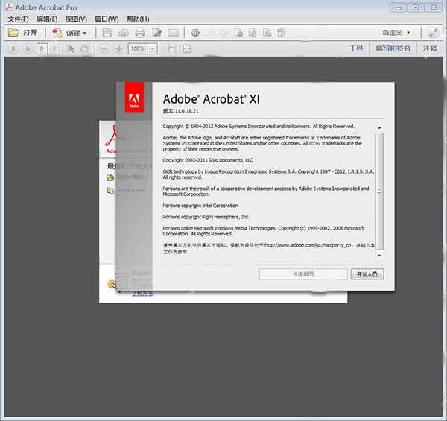The width and height of the screenshot is (447, 421).
Task: Click the send by email envelope icon
Action: point(173,33)
